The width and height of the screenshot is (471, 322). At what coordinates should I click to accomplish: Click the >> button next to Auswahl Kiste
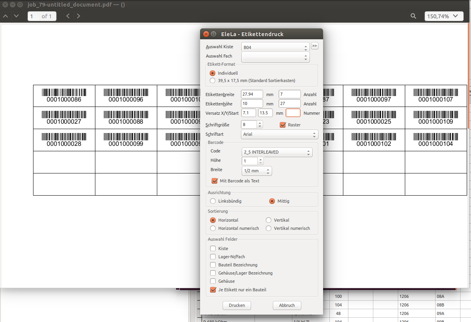click(315, 46)
